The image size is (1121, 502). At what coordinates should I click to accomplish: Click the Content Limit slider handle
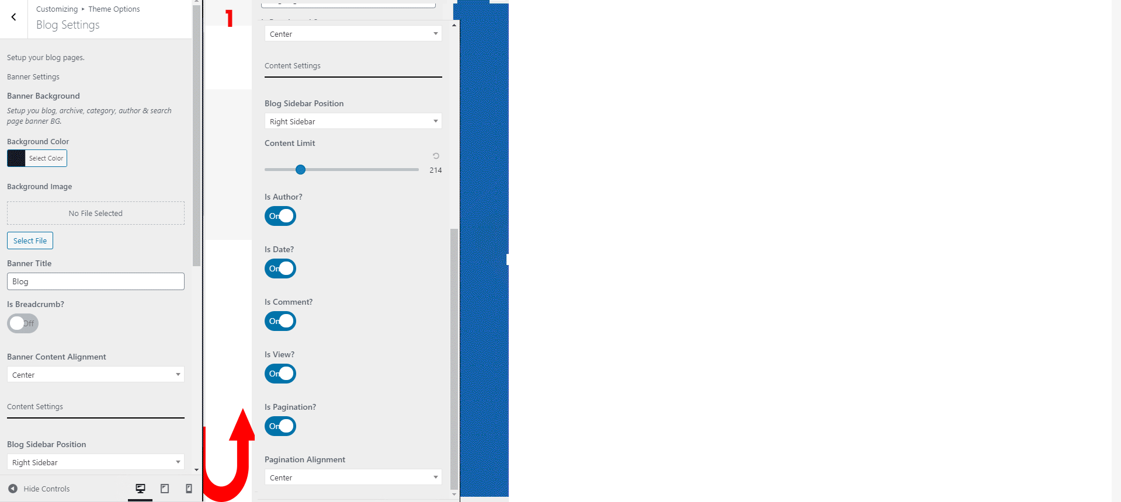click(300, 169)
